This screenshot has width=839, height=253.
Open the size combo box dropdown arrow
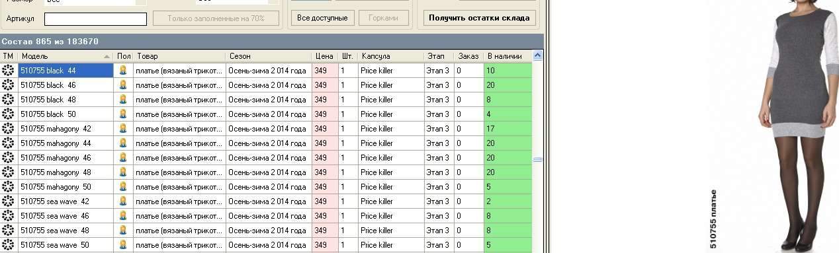click(x=141, y=2)
